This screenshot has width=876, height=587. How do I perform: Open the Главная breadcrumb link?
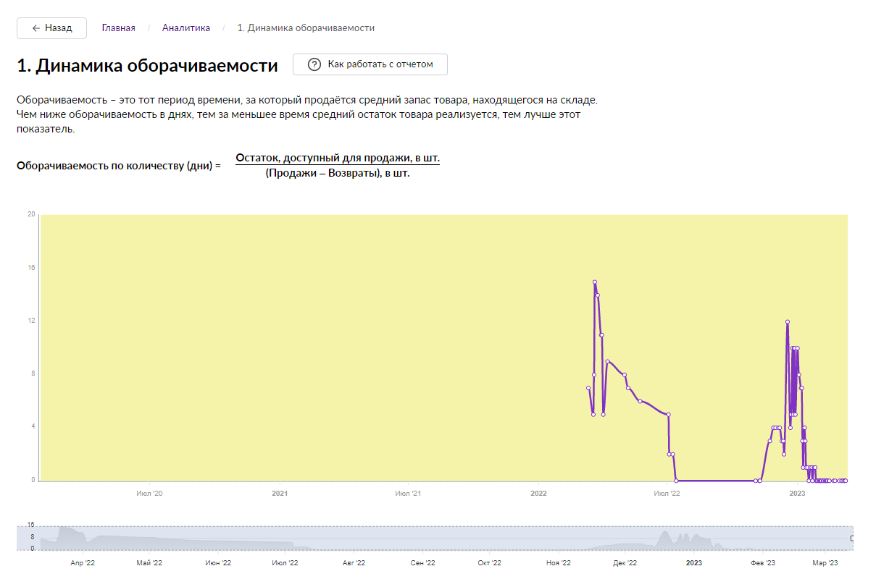[118, 28]
